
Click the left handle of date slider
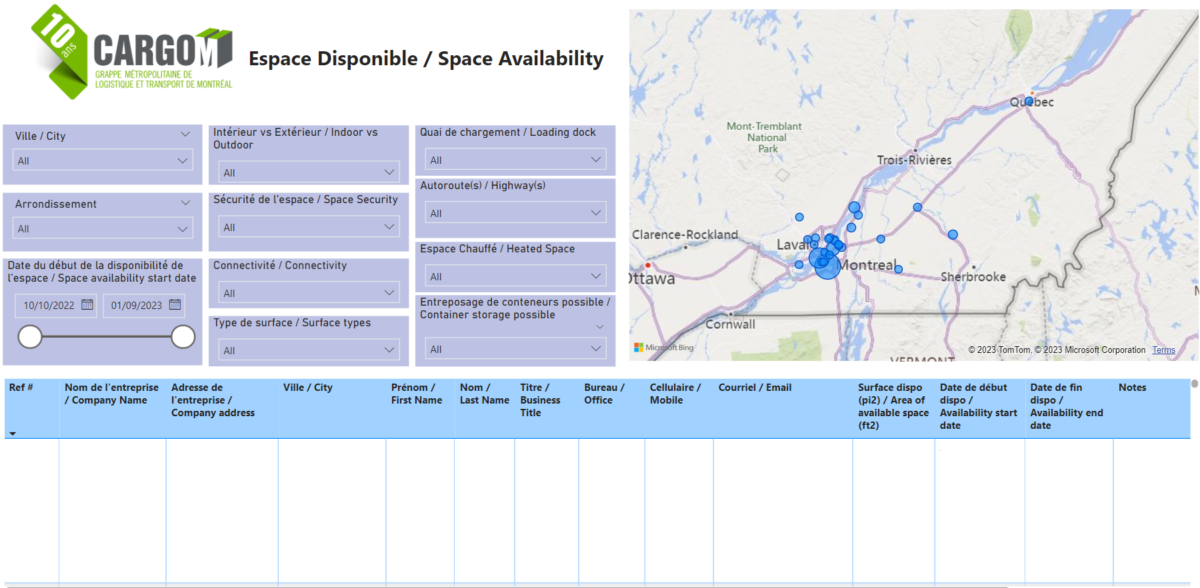click(x=30, y=337)
